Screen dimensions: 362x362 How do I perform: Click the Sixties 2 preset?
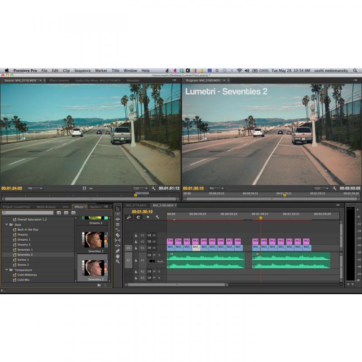pos(23,265)
